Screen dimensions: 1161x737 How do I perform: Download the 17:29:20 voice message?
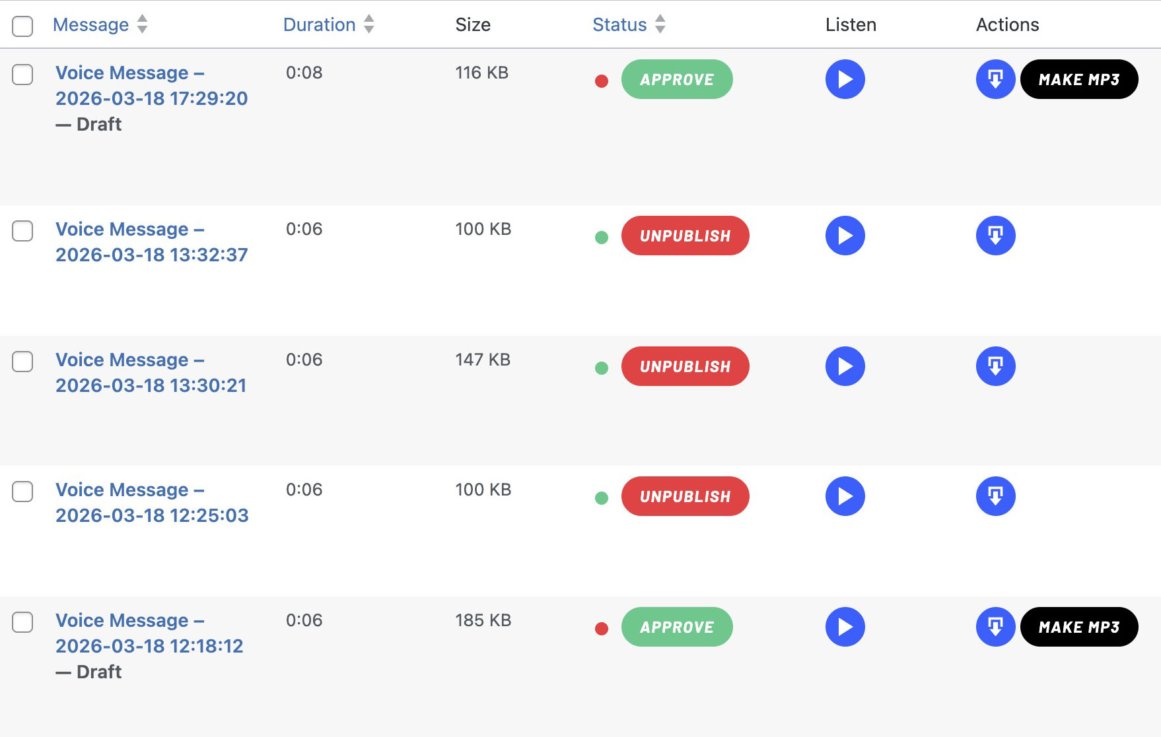(x=995, y=79)
